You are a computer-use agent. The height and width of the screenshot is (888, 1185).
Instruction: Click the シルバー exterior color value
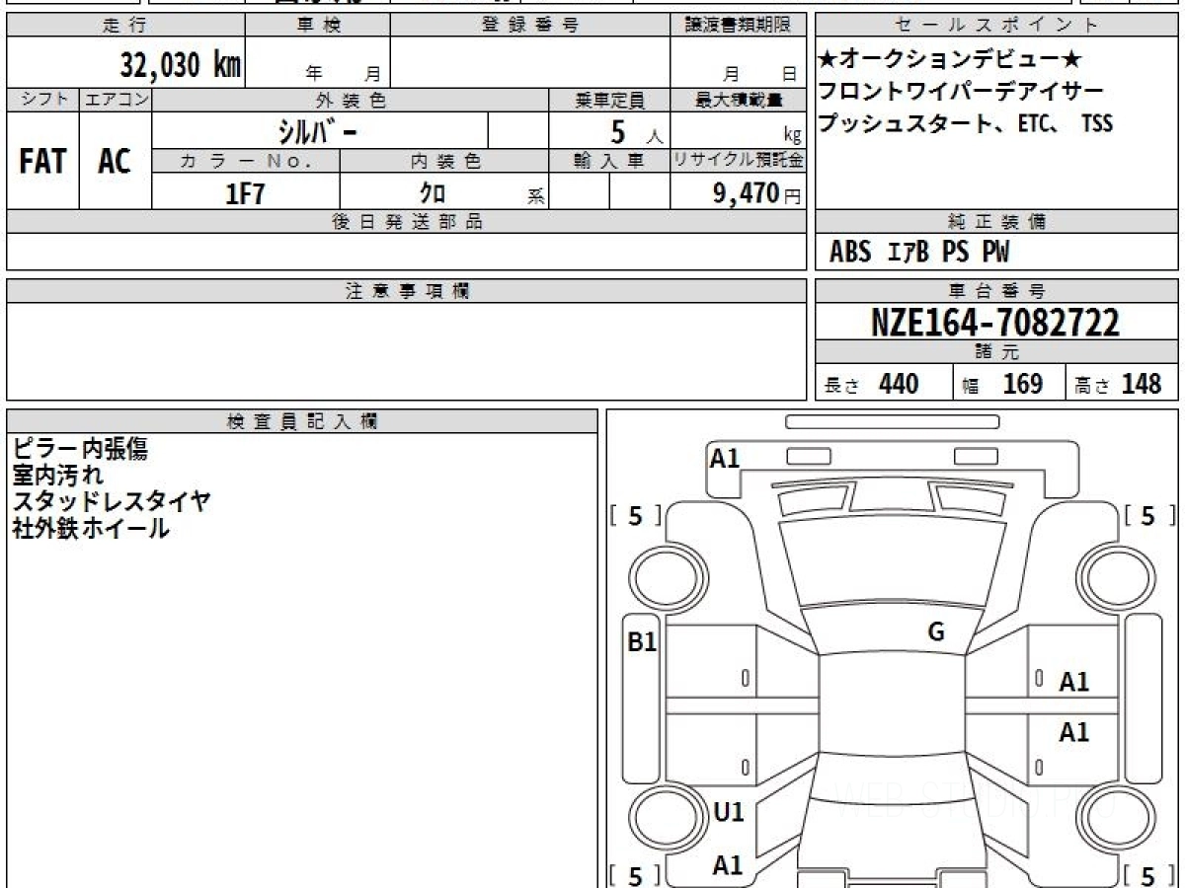pyautogui.click(x=319, y=131)
